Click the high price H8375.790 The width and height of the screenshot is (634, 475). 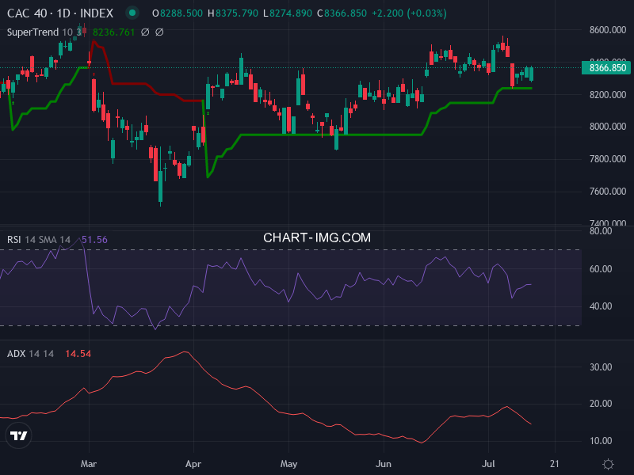pyautogui.click(x=233, y=13)
